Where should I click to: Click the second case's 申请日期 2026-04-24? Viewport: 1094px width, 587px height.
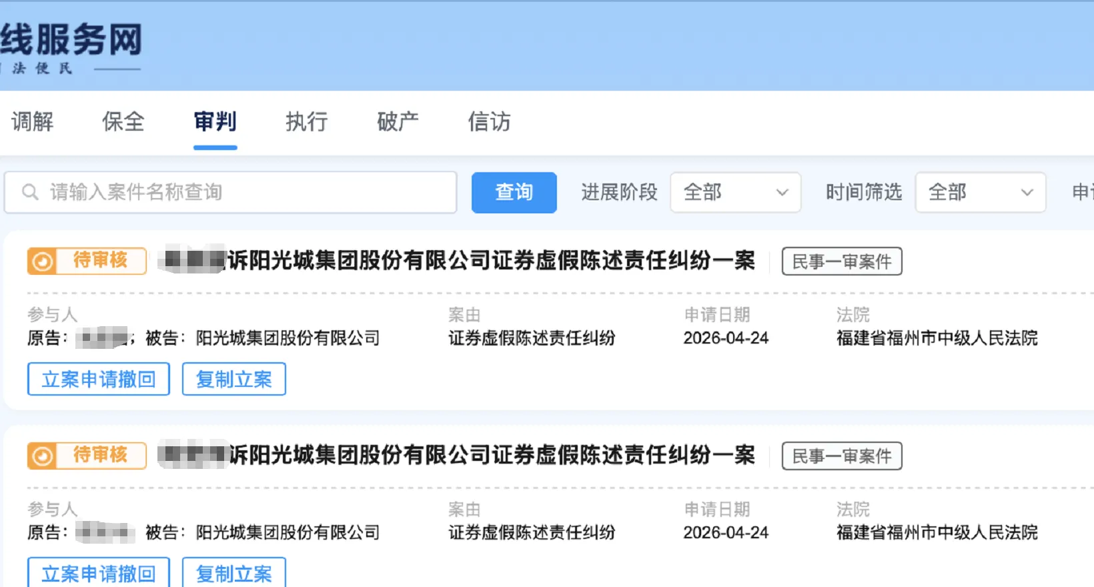(726, 533)
